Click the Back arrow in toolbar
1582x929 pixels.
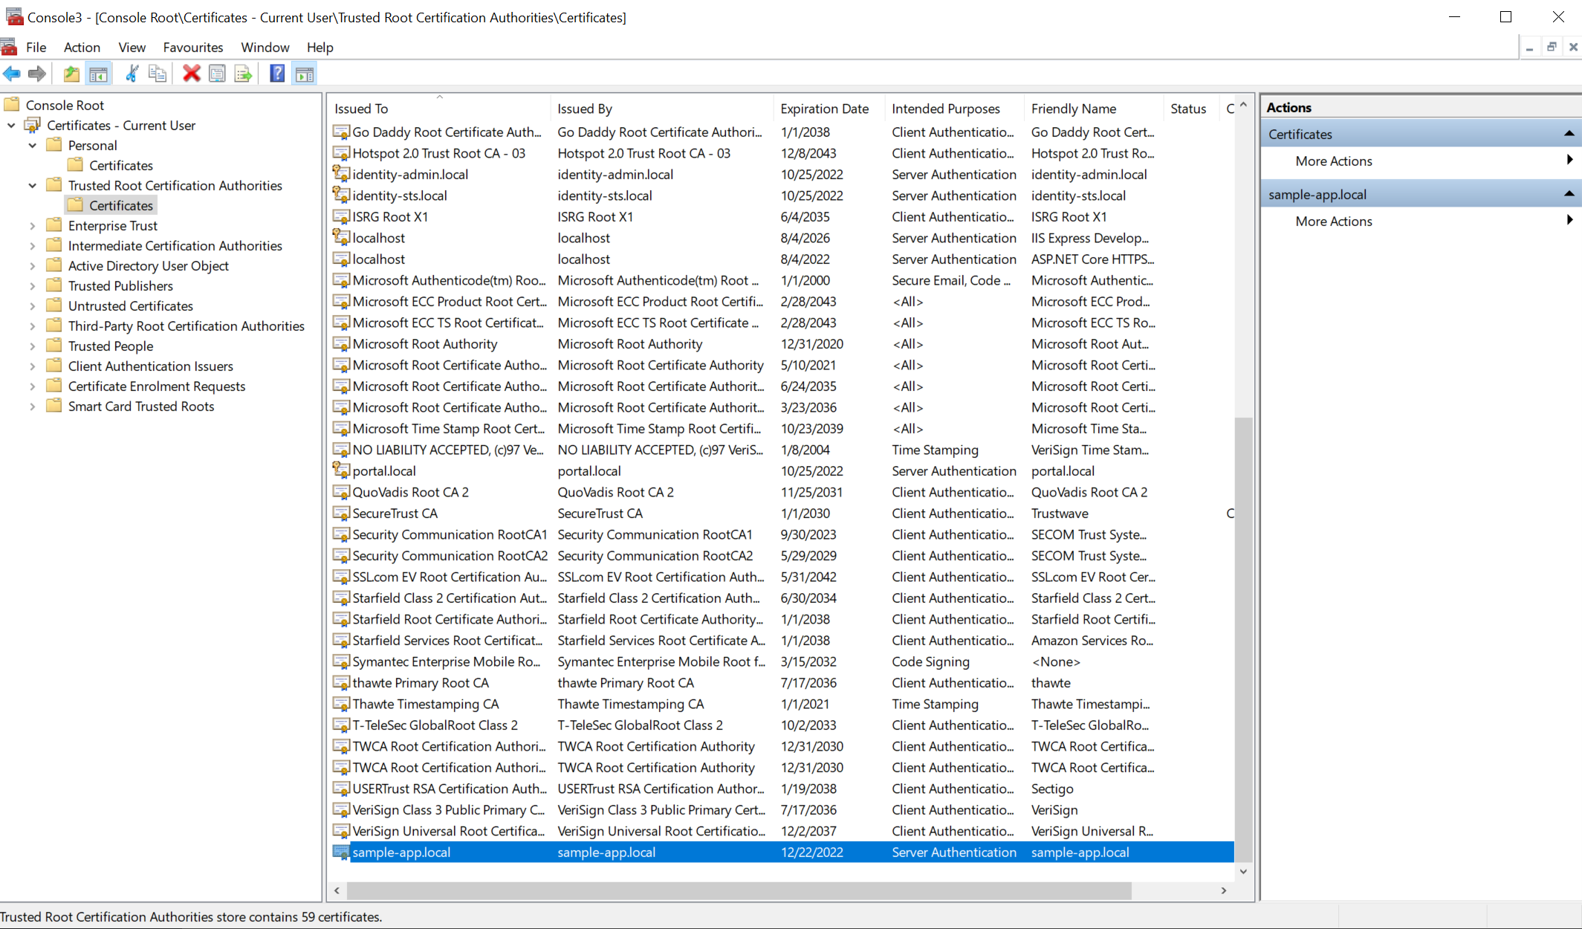(x=12, y=74)
